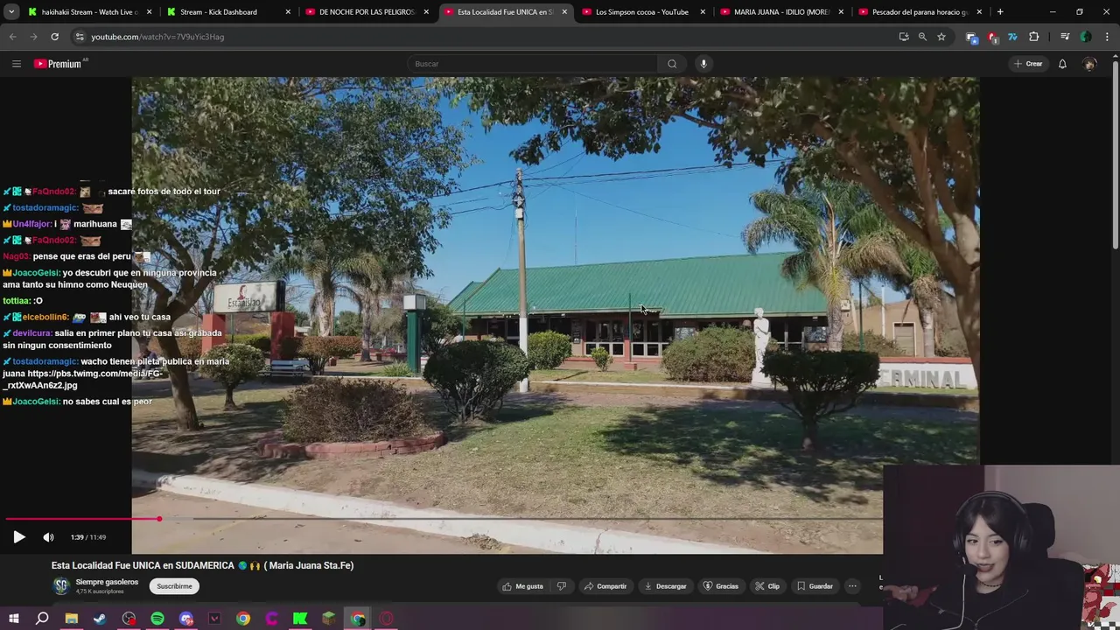Image resolution: width=1120 pixels, height=630 pixels.
Task: Open Valorant from the taskbar
Action: [214, 619]
